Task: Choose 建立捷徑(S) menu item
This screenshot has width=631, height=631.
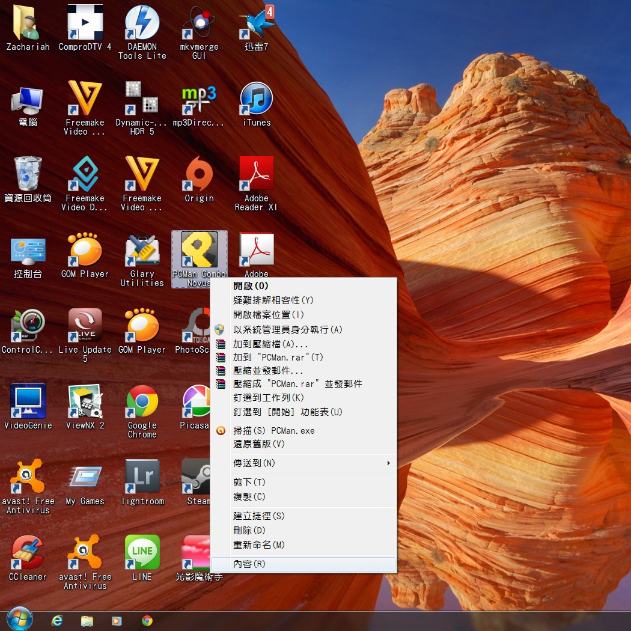Action: tap(303, 516)
